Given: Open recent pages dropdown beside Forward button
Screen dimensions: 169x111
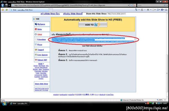Looking at the screenshot, I should click(x=9, y=5).
